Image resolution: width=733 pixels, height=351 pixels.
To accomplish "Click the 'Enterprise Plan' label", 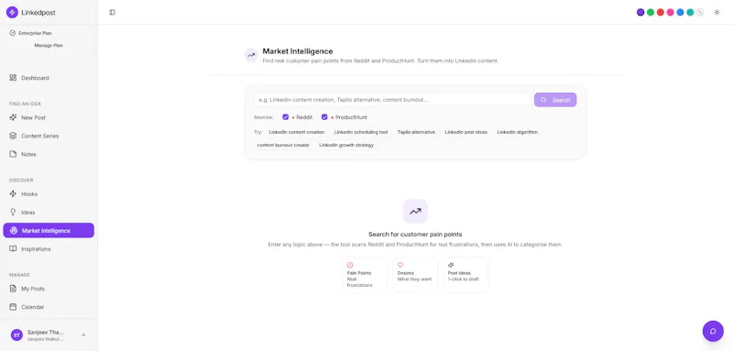I will (x=35, y=33).
